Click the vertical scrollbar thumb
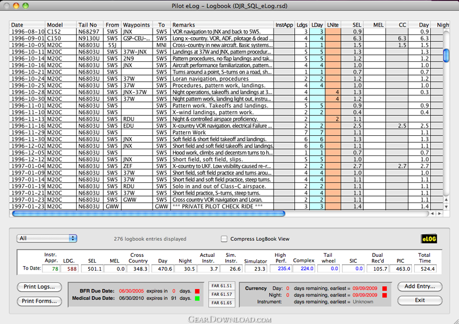The image size is (459, 324). (446, 55)
